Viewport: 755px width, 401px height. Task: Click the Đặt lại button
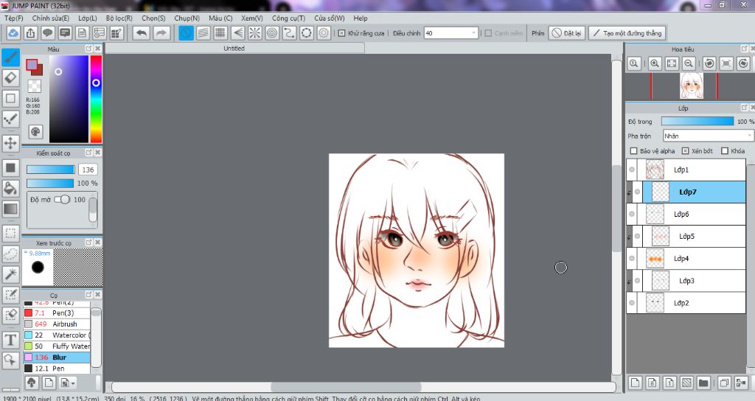[x=567, y=33]
